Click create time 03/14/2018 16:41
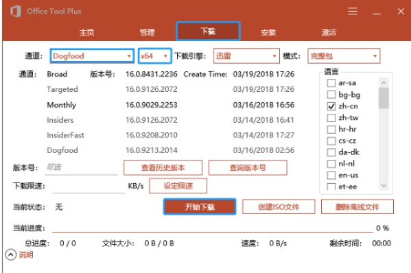The height and width of the screenshot is (273, 411). [263, 120]
